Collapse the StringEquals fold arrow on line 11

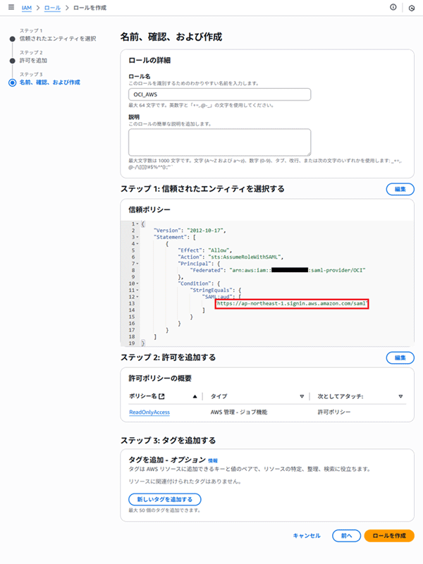pyautogui.click(x=137, y=290)
